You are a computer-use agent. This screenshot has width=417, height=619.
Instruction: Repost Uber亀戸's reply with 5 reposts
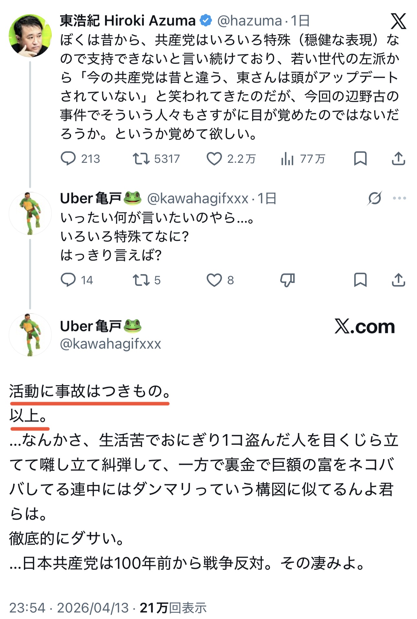coord(141,280)
